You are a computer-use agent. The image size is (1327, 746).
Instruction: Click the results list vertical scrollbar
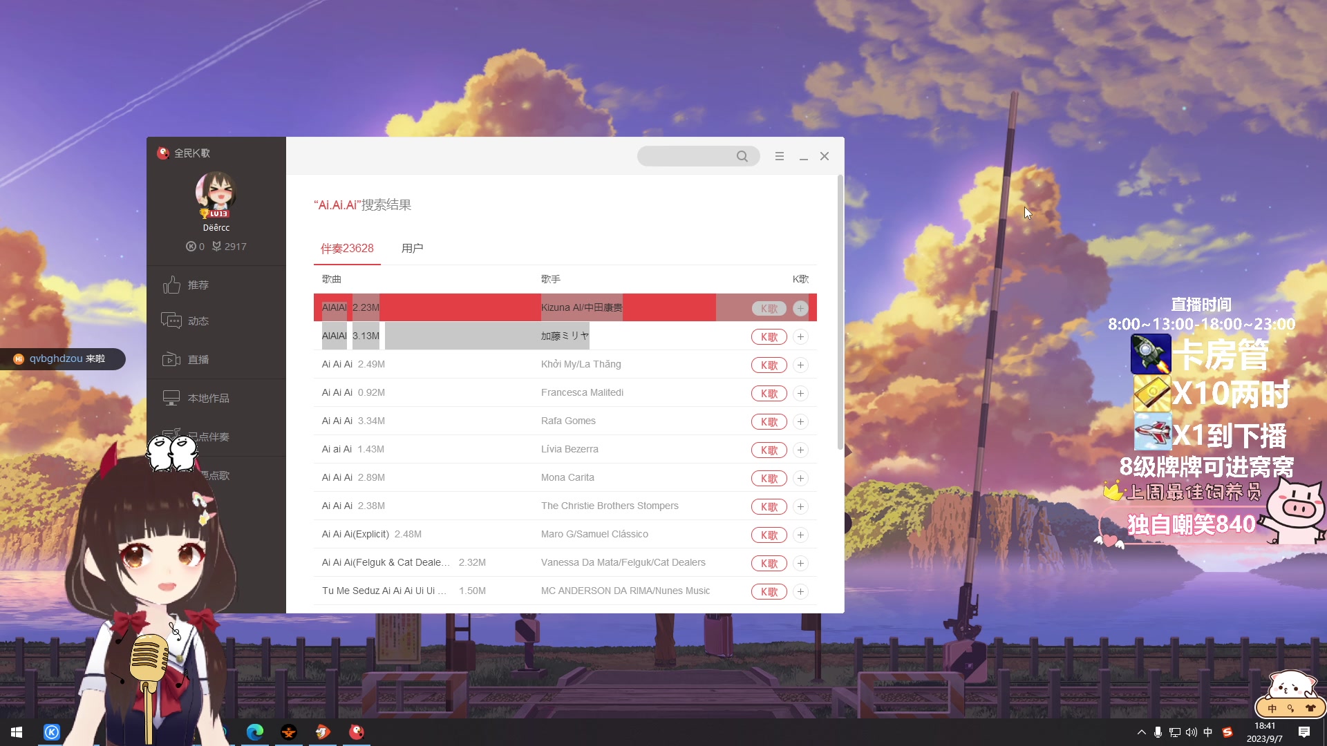tap(840, 312)
